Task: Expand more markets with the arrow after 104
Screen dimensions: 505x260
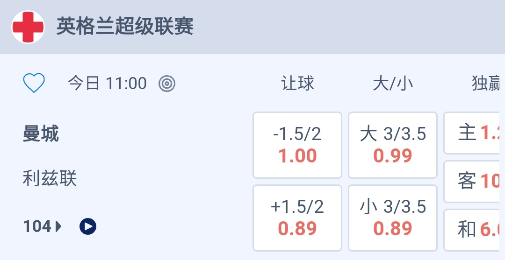Action: coord(58,227)
